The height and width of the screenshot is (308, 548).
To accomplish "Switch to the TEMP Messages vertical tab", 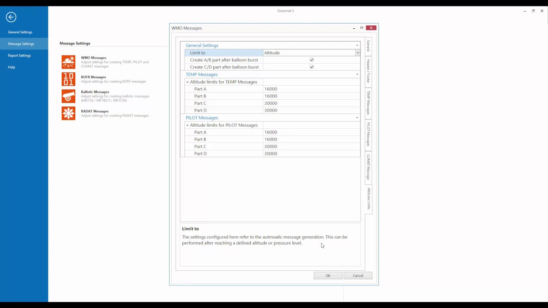I will [368, 103].
